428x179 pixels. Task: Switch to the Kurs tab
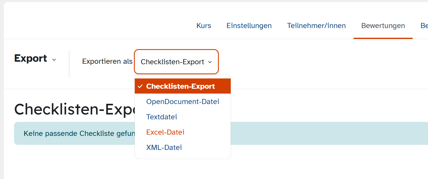(204, 26)
